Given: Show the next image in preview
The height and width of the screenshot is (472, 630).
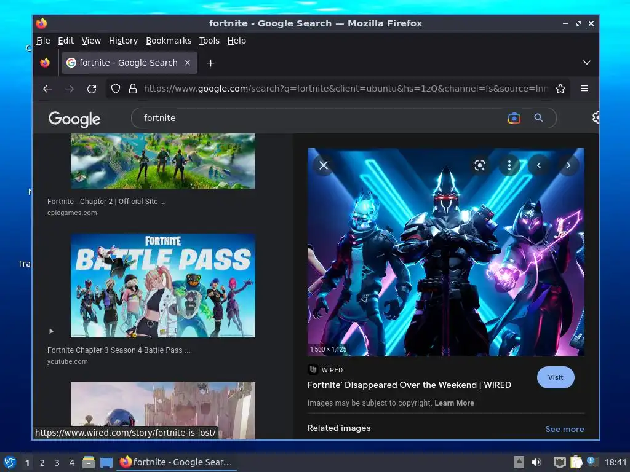Looking at the screenshot, I should pyautogui.click(x=568, y=165).
